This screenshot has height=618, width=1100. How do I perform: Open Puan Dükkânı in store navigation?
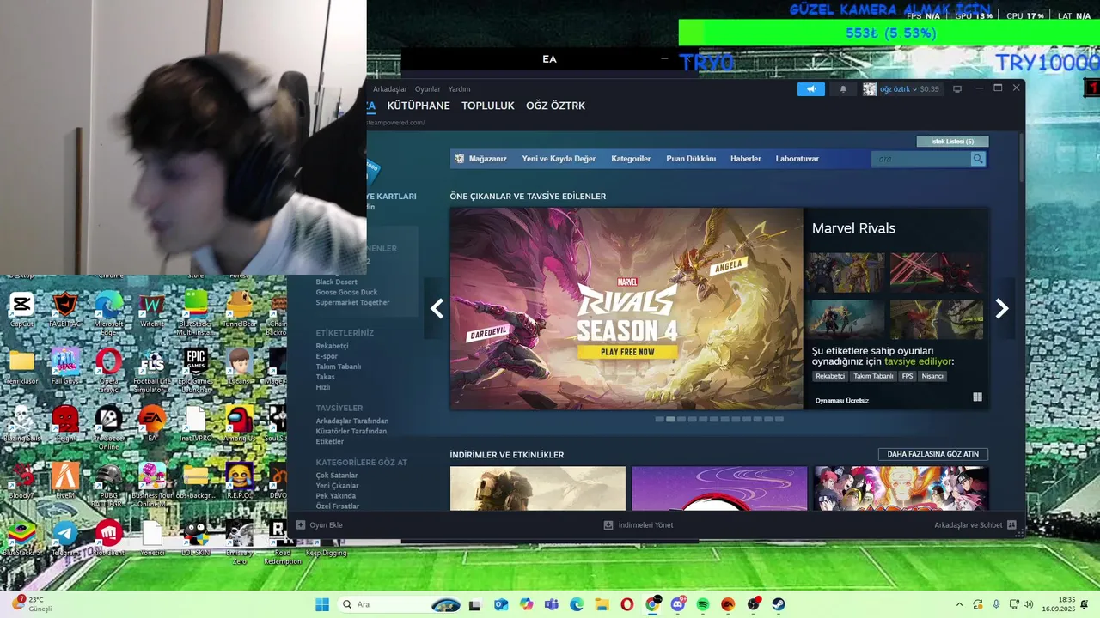691,159
